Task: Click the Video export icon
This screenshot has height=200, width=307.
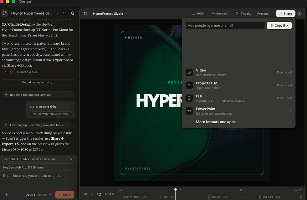Action: click(x=189, y=72)
